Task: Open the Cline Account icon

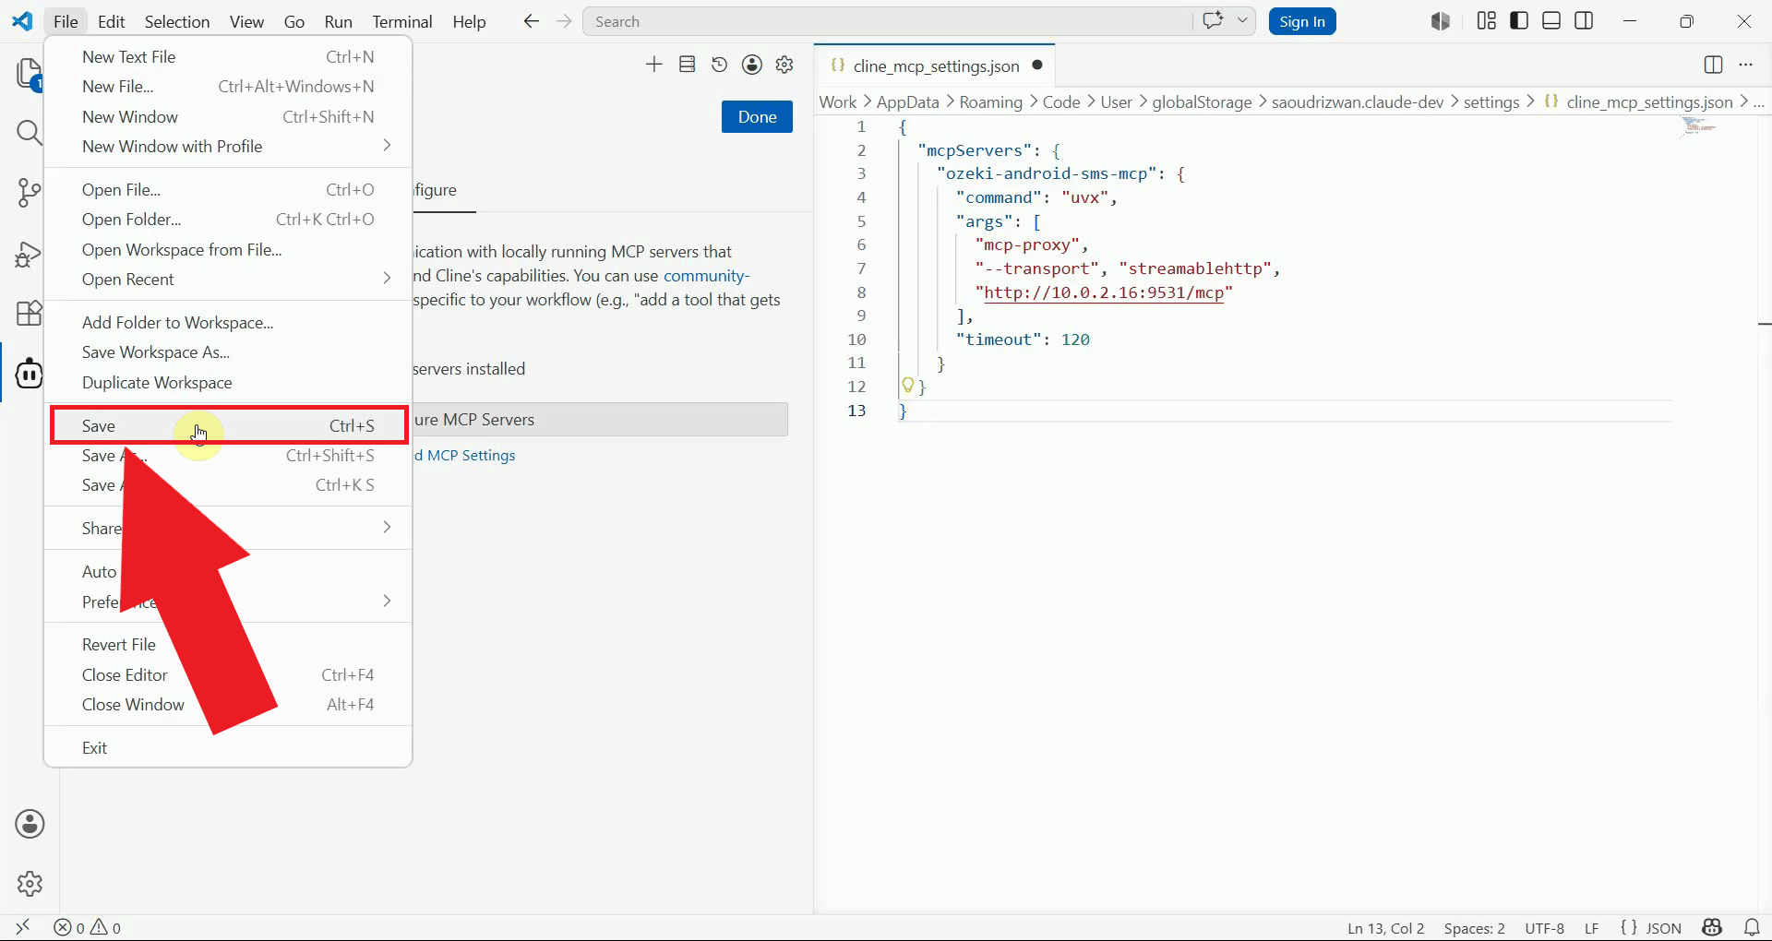Action: (x=752, y=64)
